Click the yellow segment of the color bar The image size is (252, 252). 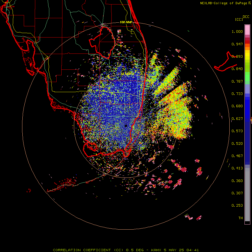(x=247, y=55)
